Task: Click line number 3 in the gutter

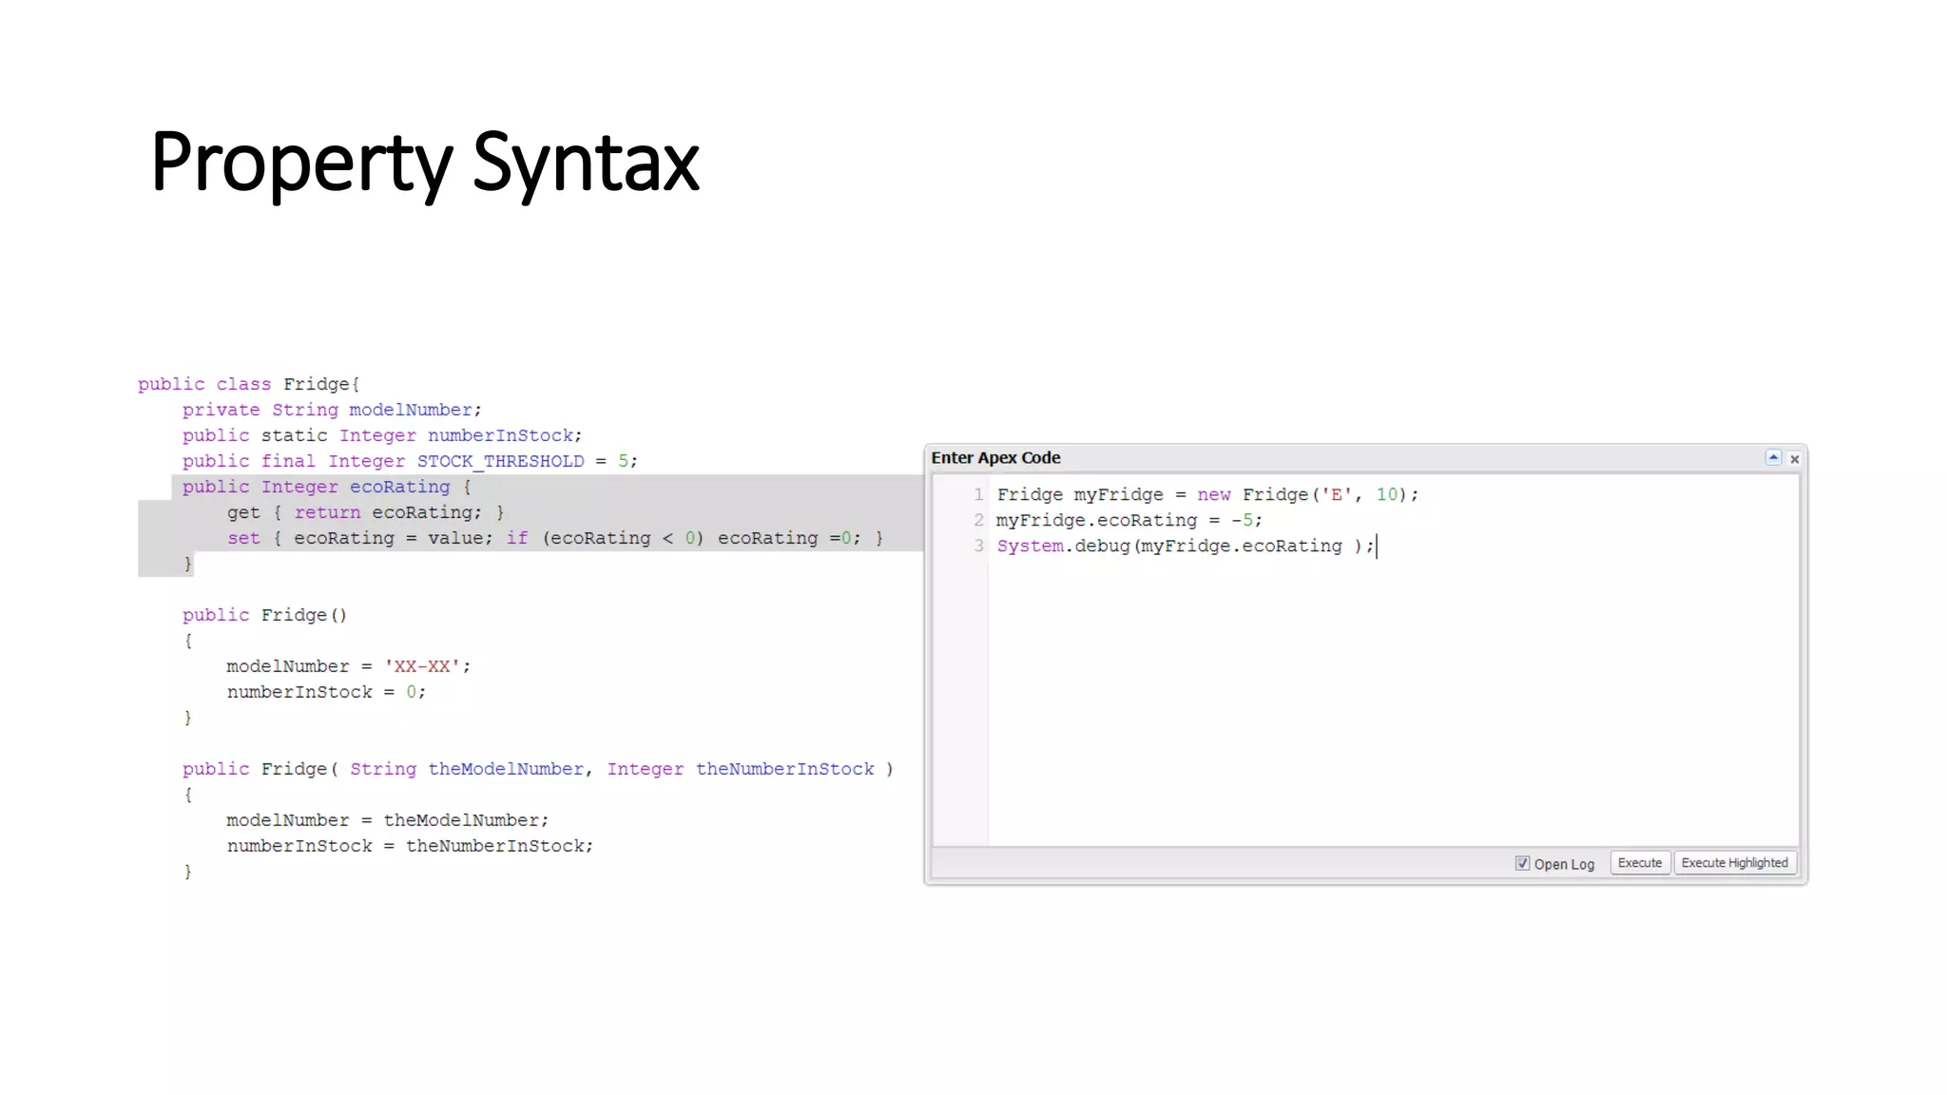Action: (x=977, y=546)
